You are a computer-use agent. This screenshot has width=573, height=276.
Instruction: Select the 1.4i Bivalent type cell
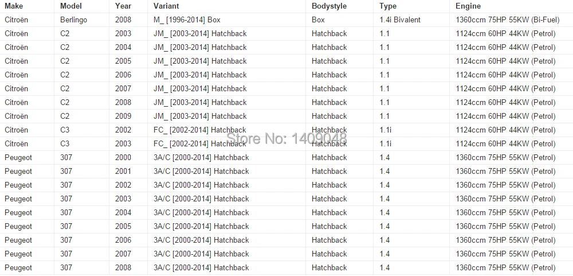(400, 20)
